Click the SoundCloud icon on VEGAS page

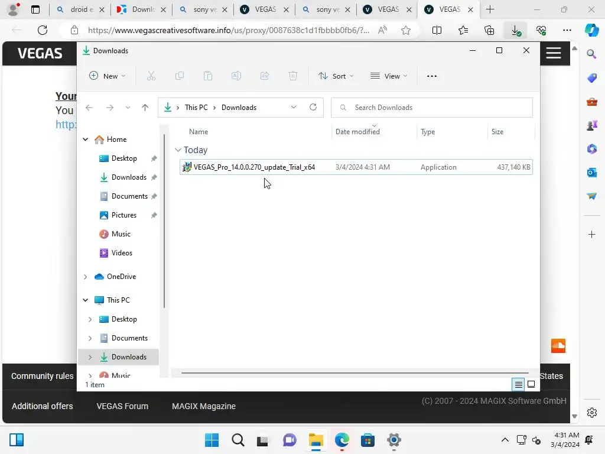[558, 345]
